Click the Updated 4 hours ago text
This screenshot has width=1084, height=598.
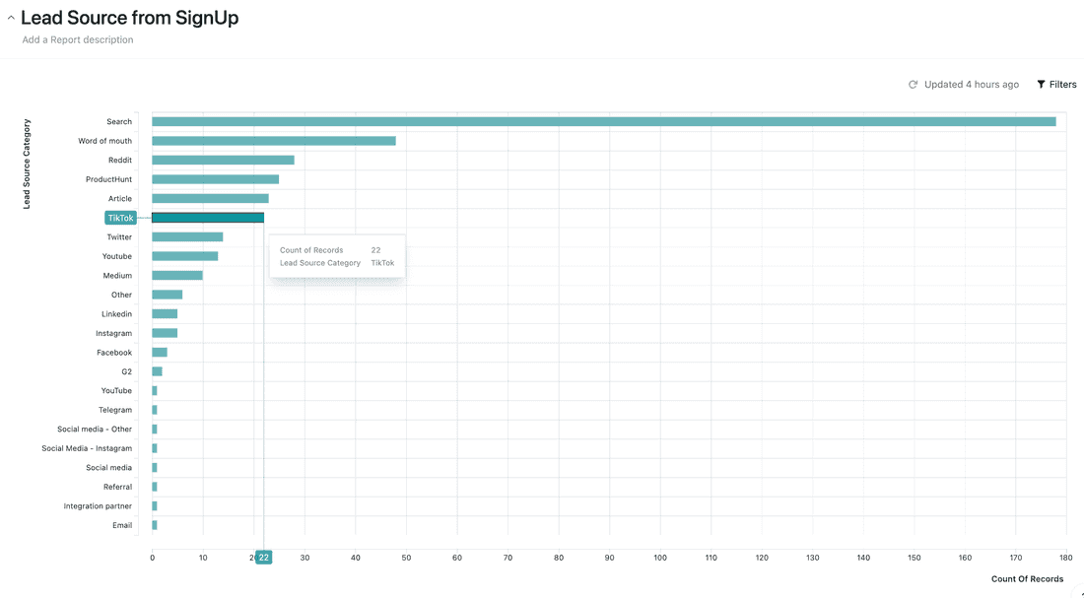click(x=971, y=84)
